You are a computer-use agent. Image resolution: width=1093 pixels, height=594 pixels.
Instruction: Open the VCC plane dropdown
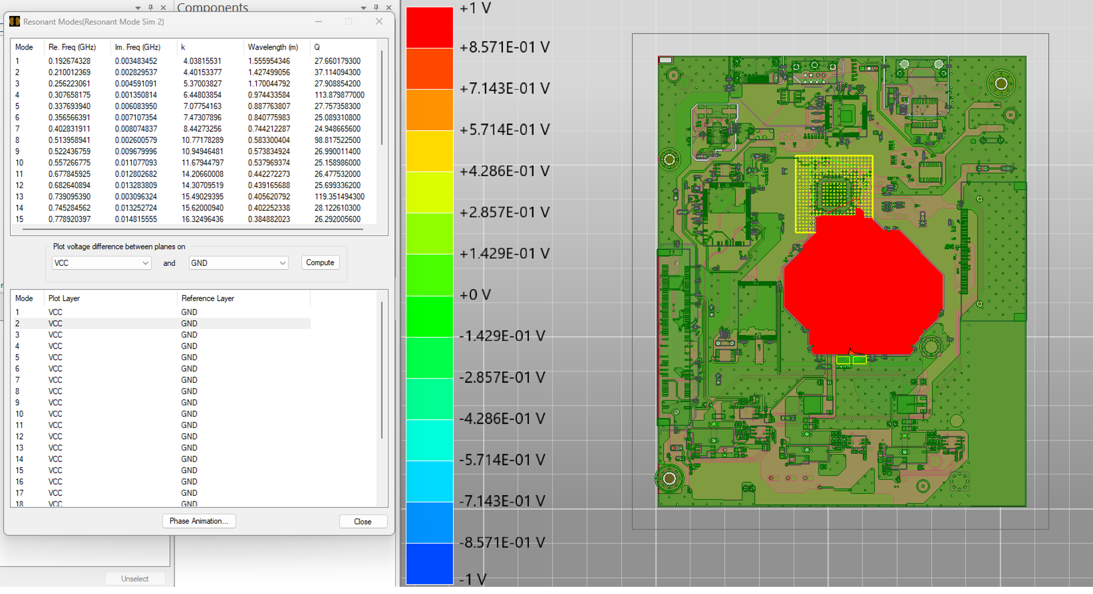point(101,263)
